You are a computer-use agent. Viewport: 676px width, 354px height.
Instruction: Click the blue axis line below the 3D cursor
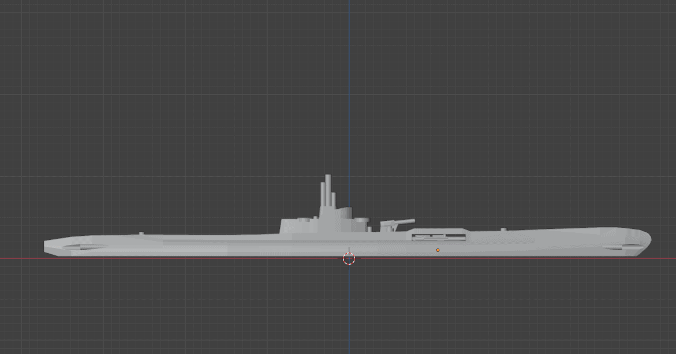click(349, 311)
